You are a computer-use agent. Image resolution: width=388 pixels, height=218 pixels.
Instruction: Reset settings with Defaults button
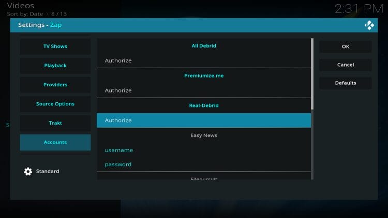346,83
